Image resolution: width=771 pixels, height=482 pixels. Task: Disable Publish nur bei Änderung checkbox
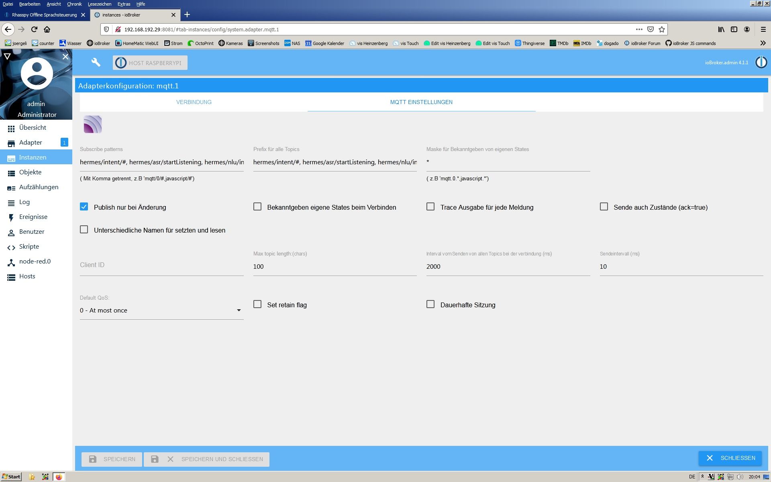click(x=84, y=206)
